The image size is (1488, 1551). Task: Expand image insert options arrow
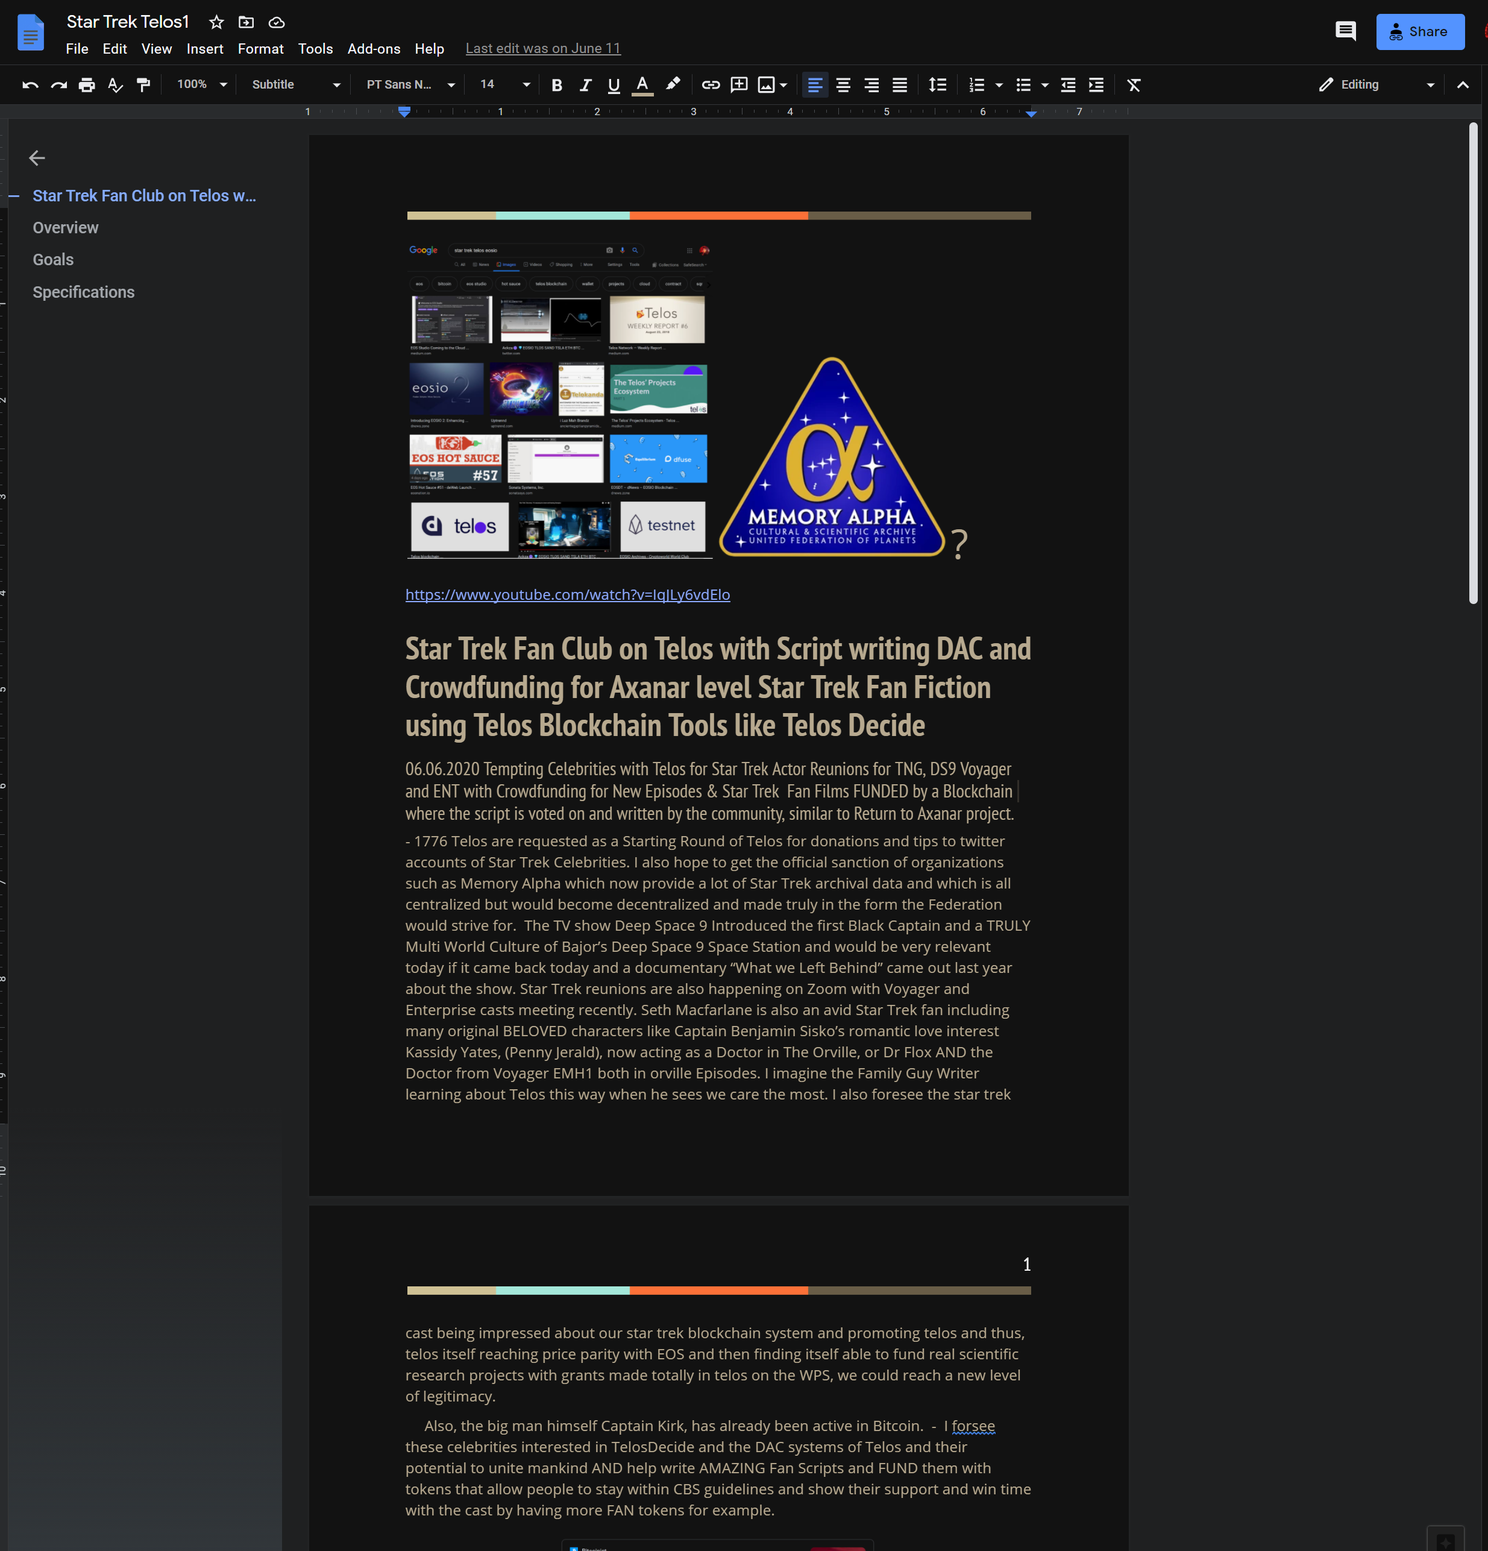784,84
